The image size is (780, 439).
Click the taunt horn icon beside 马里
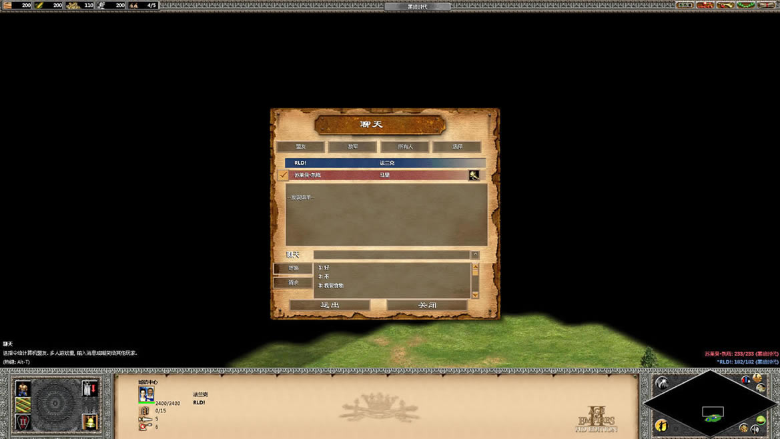tap(474, 175)
